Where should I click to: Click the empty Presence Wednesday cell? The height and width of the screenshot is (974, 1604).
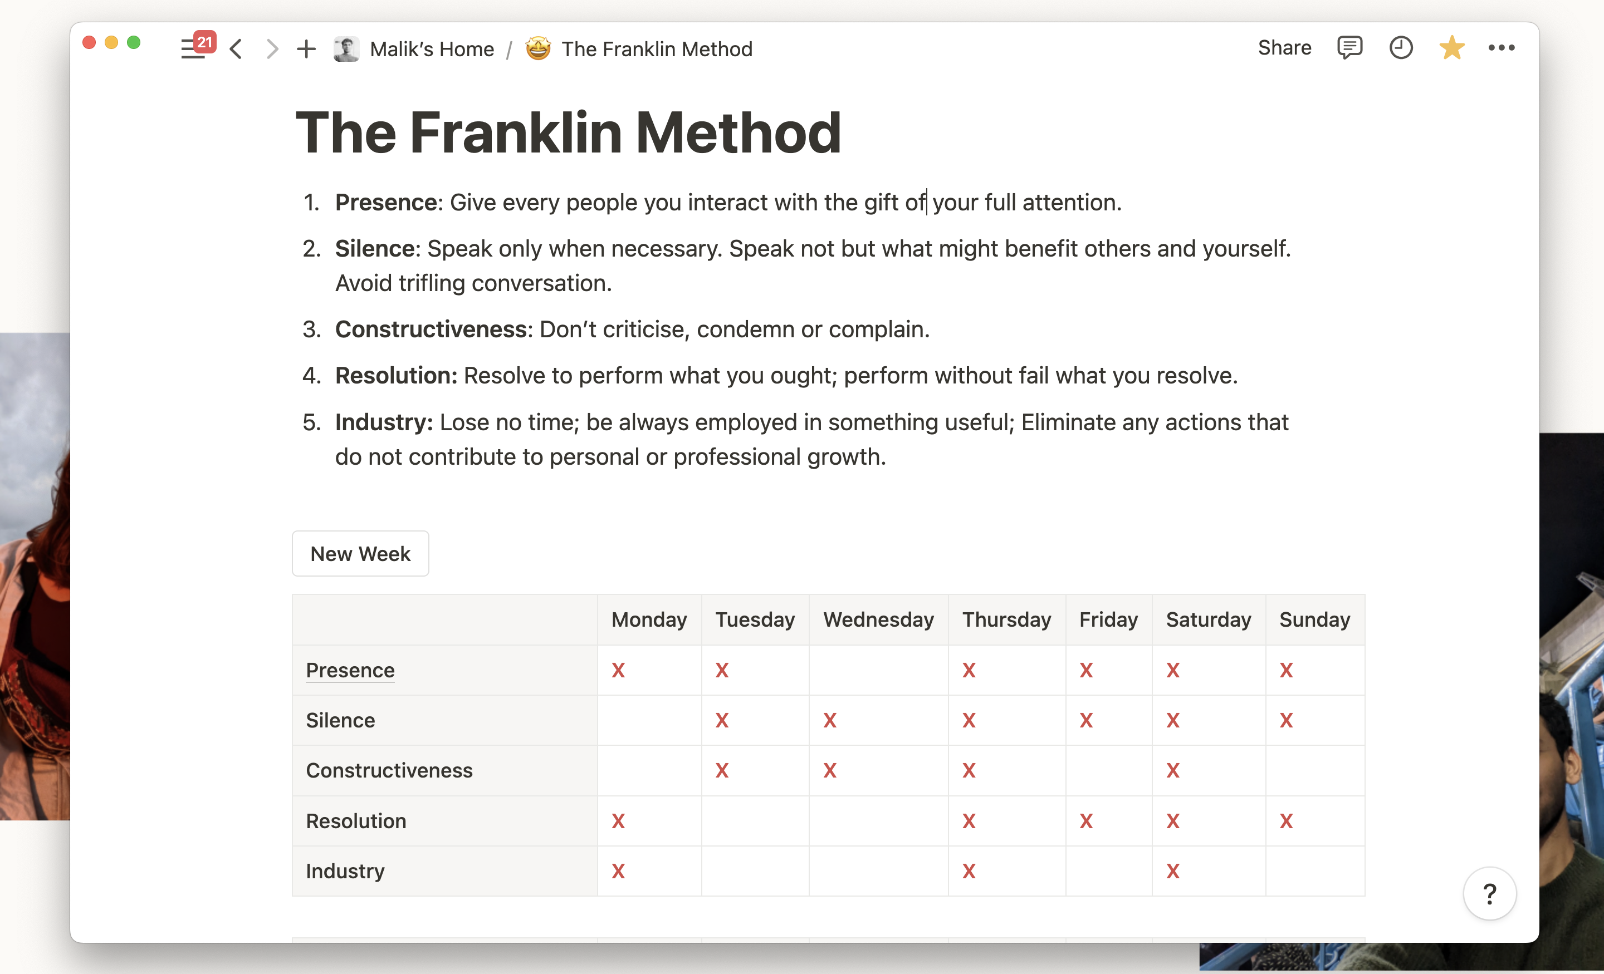878,670
